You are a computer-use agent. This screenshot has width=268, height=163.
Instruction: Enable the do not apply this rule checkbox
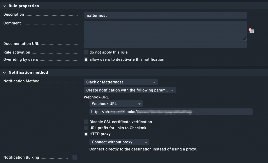[86, 52]
